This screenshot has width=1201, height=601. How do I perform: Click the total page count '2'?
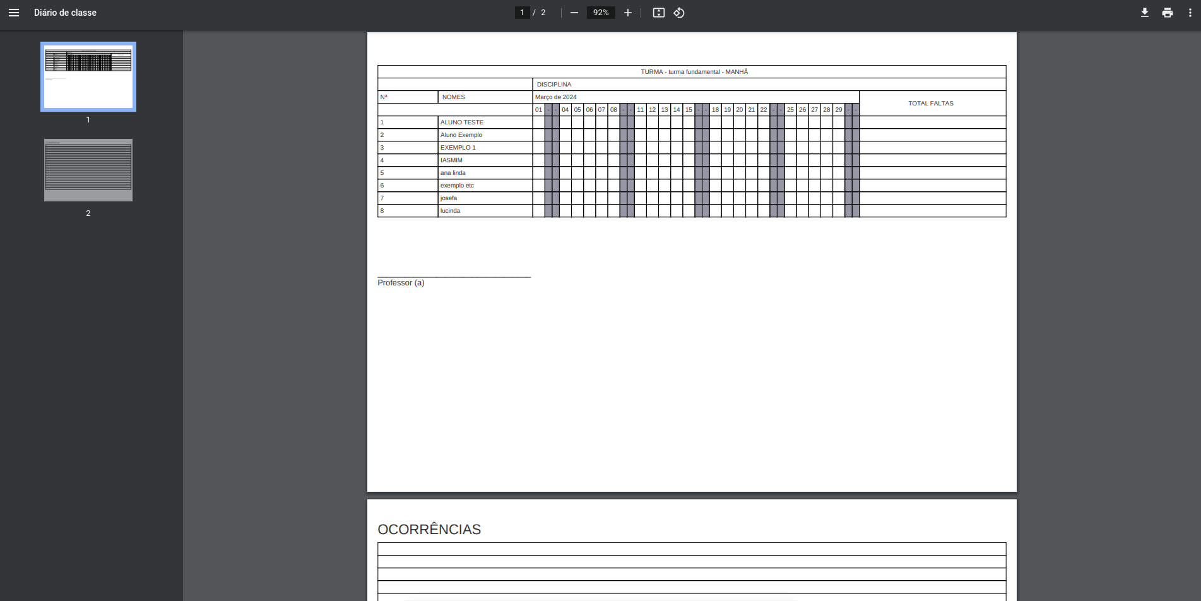(x=543, y=13)
